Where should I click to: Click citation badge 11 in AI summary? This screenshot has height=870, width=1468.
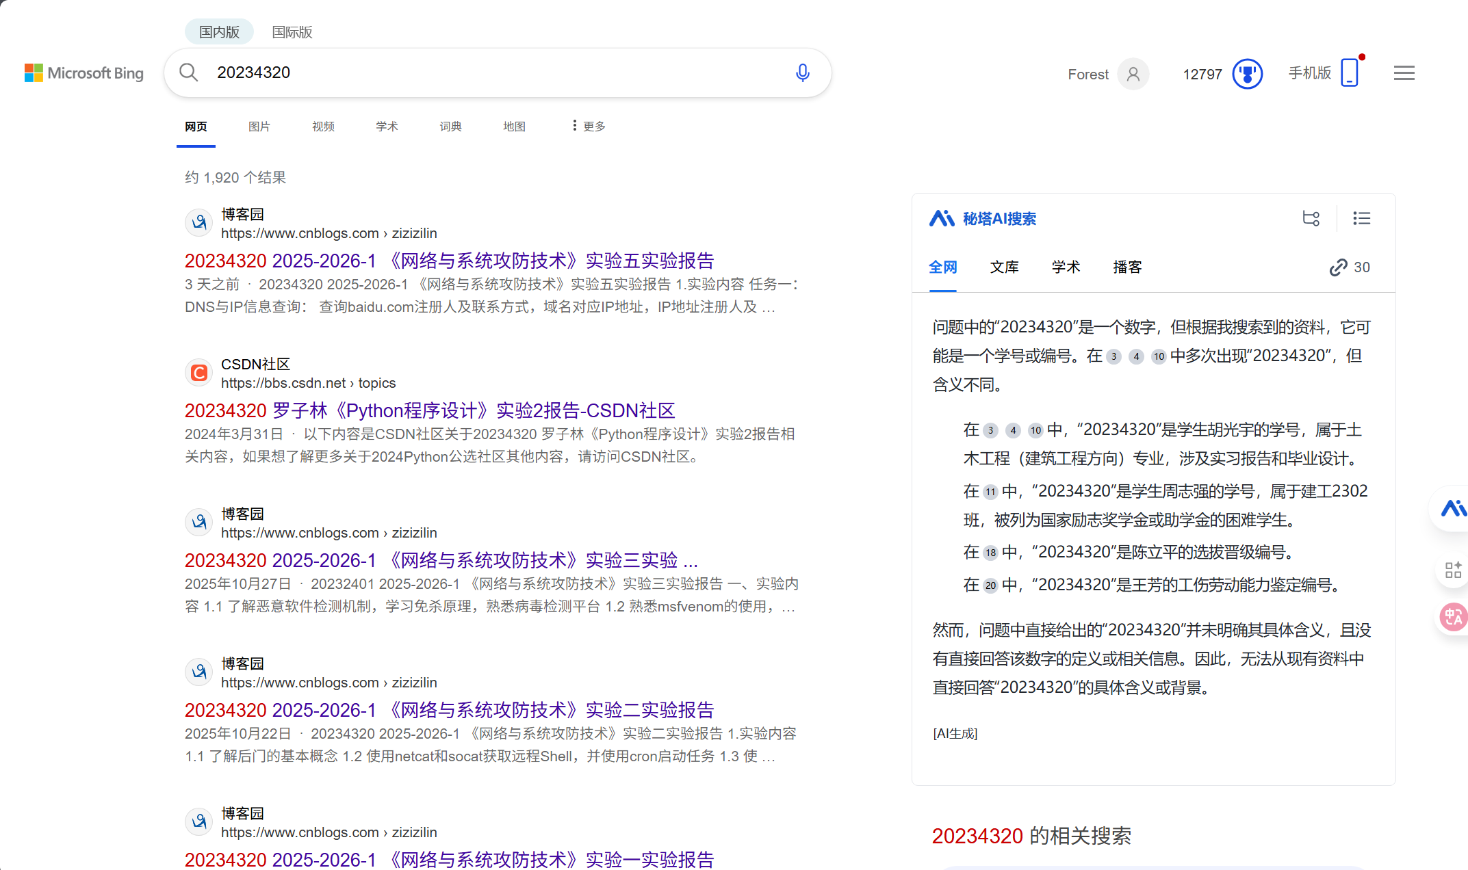(x=990, y=492)
